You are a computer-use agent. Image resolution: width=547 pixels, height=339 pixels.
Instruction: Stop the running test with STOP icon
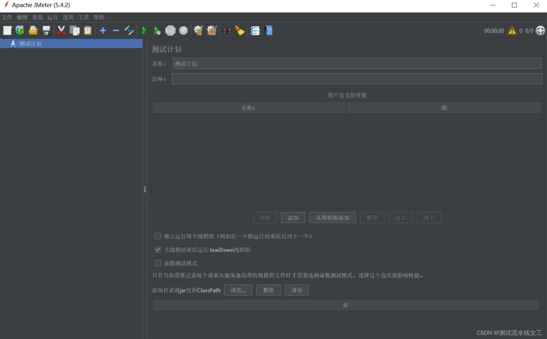point(170,30)
